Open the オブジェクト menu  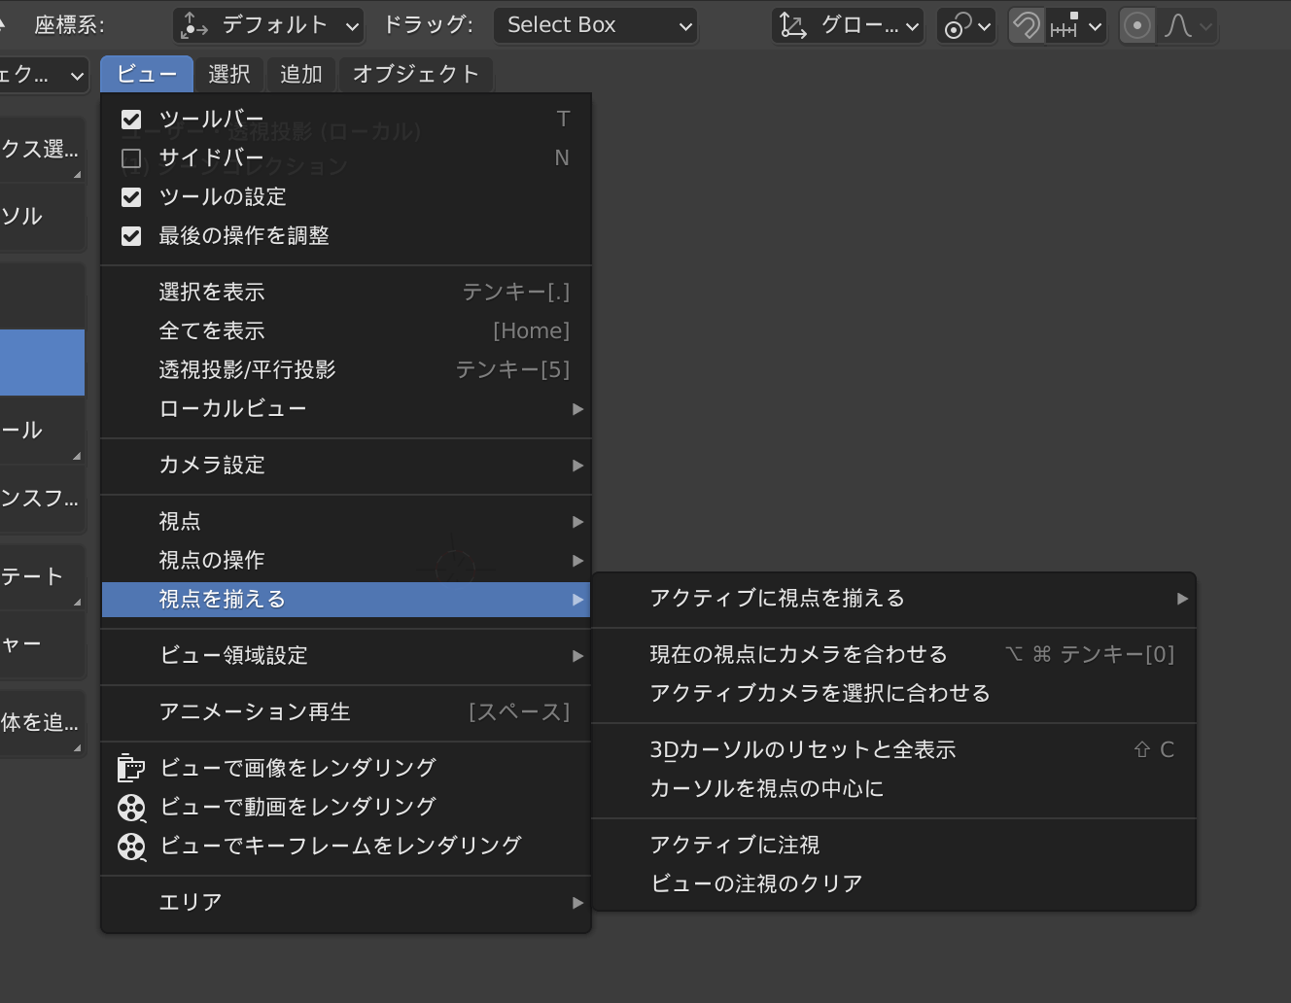pos(416,75)
